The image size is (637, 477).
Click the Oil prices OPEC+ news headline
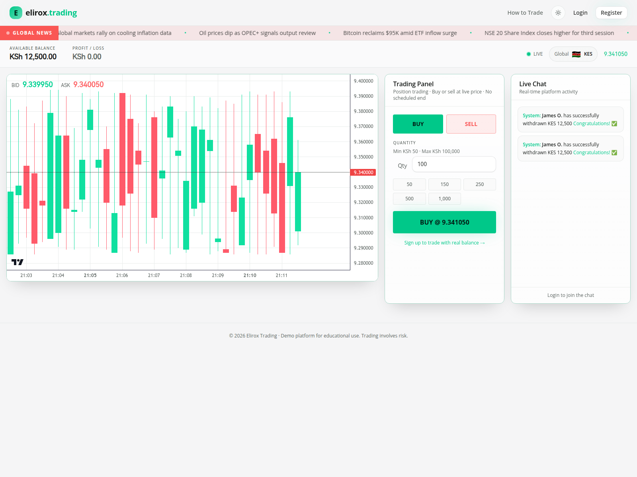[257, 33]
